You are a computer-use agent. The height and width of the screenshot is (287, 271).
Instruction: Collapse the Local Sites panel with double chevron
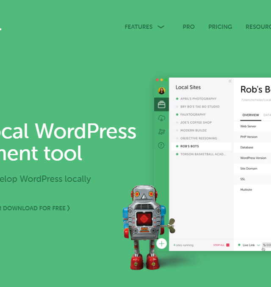pyautogui.click(x=230, y=81)
